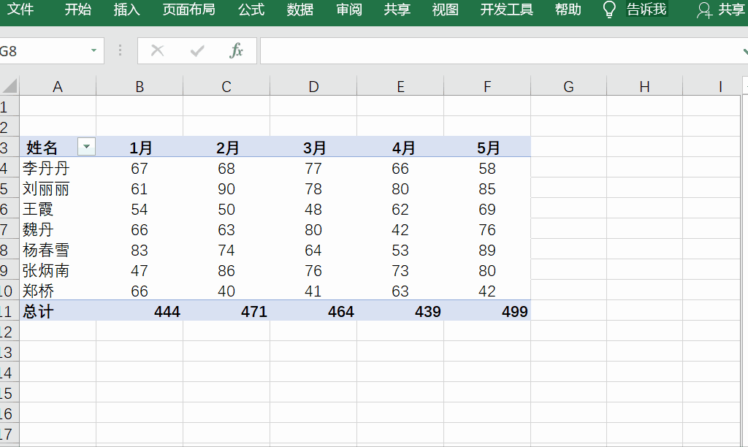This screenshot has width=748, height=447.
Task: Switch to the 数据 ribbon tab
Action: click(x=299, y=10)
